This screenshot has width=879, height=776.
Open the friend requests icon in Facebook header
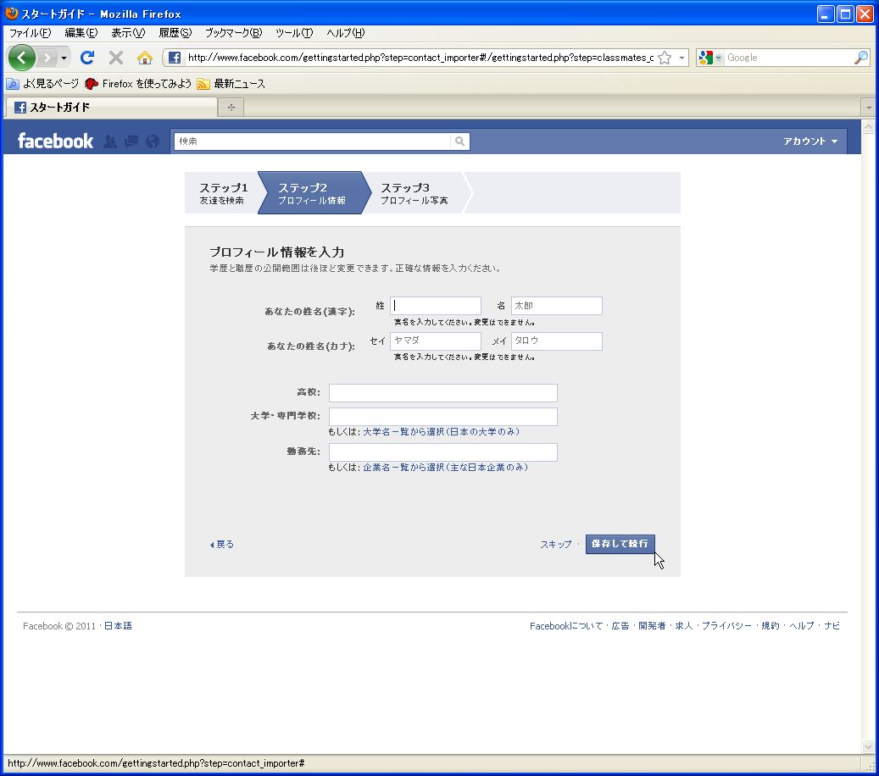[110, 141]
